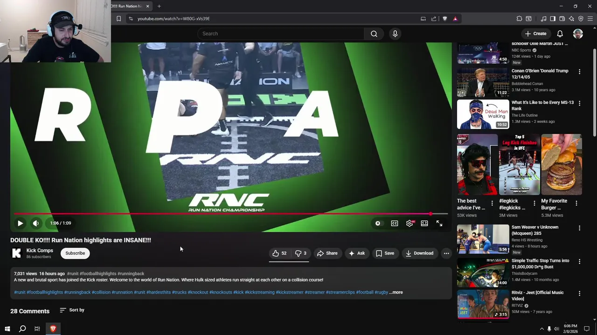Click the Brave taskbar icon
This screenshot has width=597, height=335.
click(x=53, y=328)
